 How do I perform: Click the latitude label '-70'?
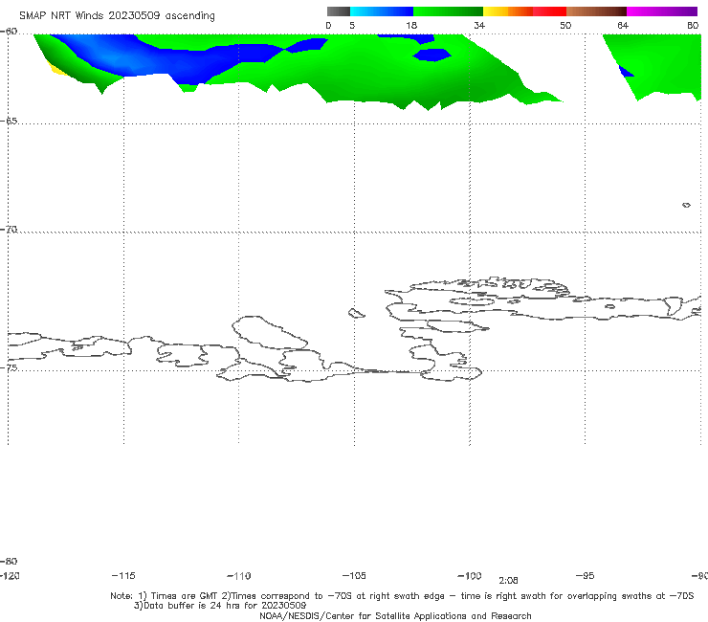pos(9,230)
